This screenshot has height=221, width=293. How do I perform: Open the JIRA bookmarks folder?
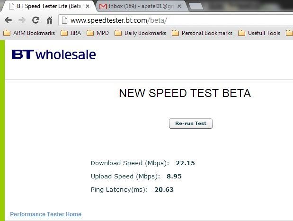coord(71,33)
